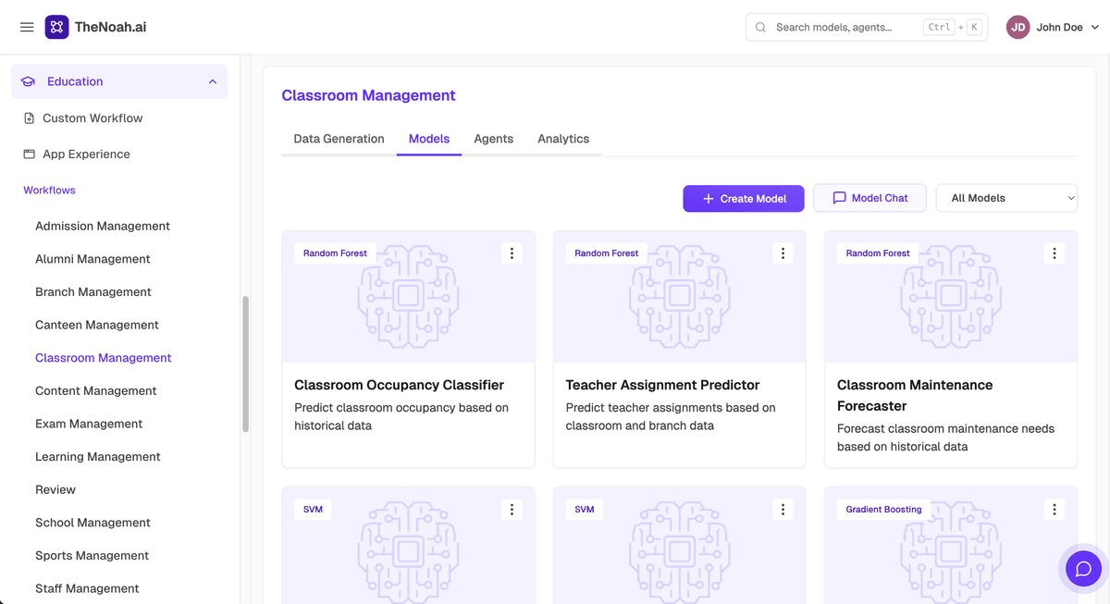1110x604 pixels.
Task: Click the Custom Workflow sidebar icon
Action: [29, 118]
